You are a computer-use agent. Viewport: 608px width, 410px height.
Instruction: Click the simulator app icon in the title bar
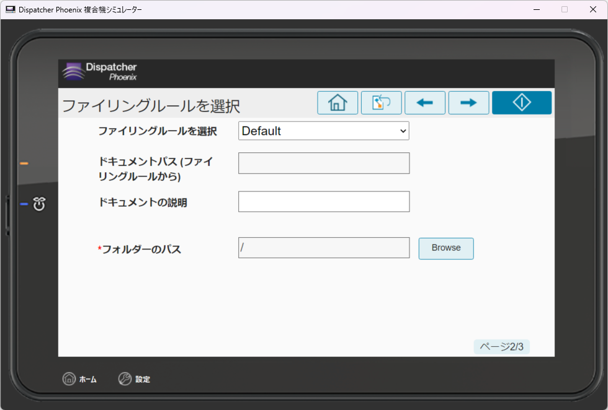pos(10,9)
